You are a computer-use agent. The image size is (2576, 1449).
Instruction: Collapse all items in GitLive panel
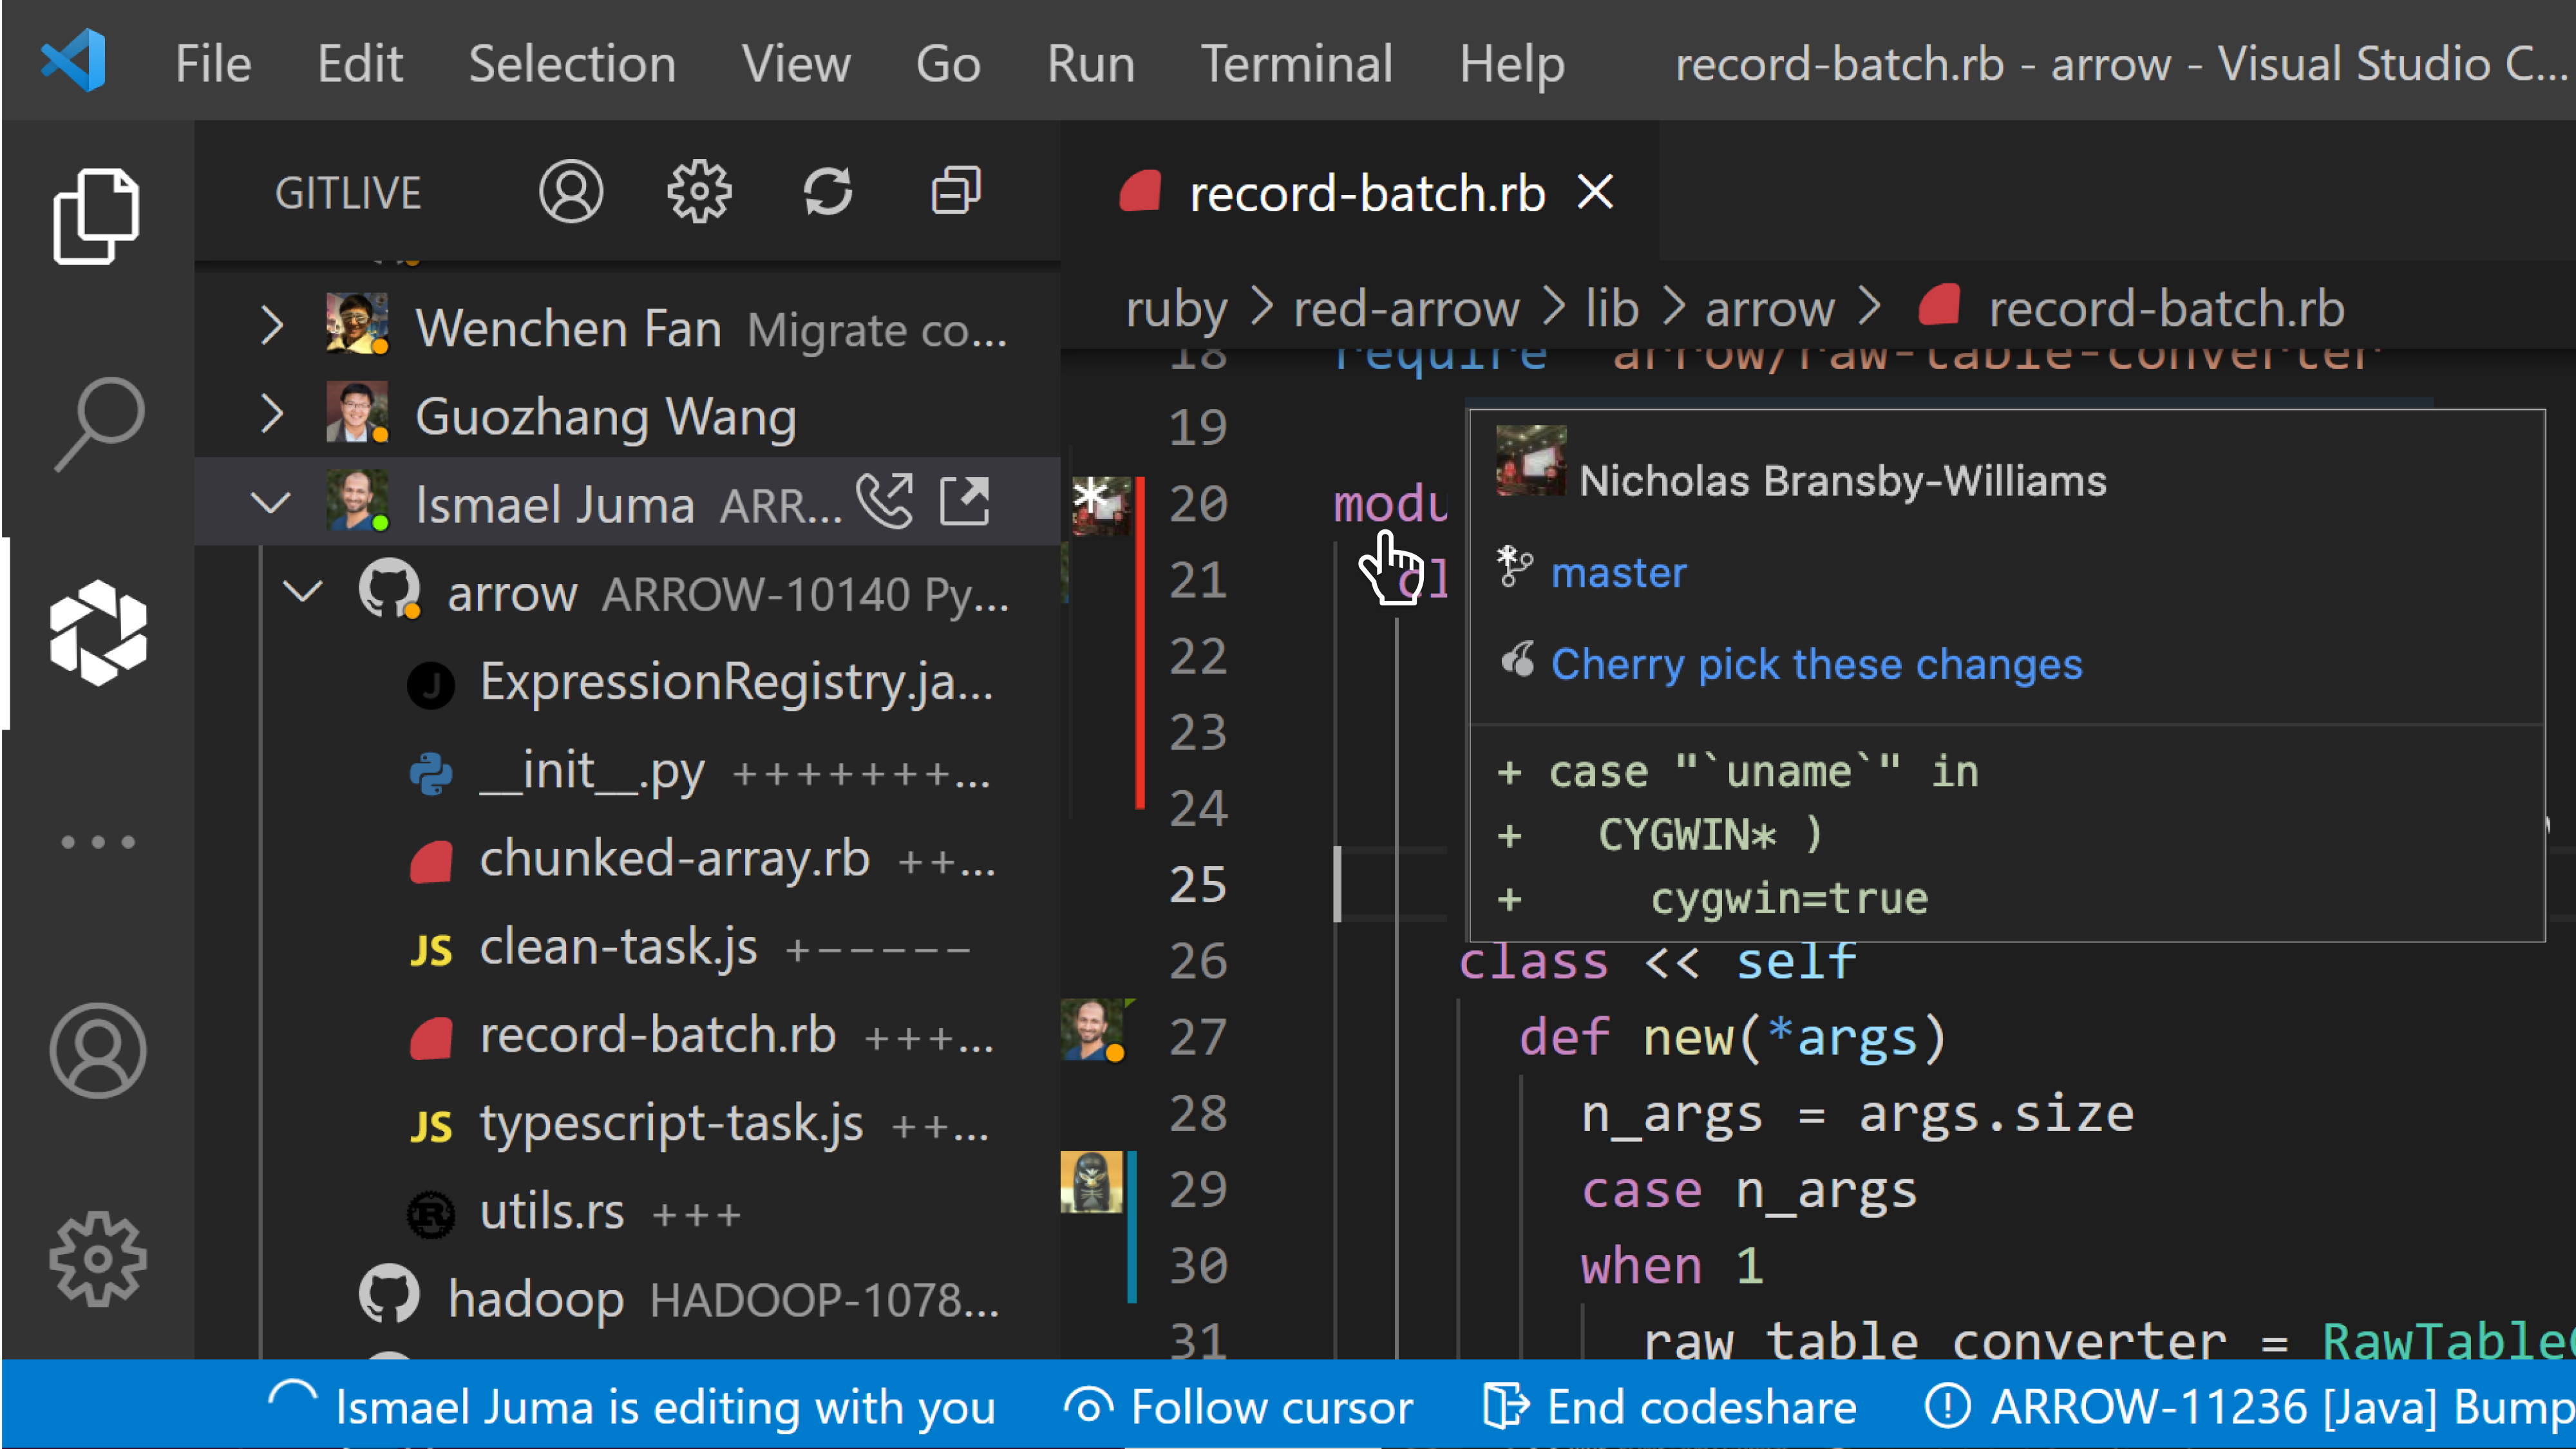coord(956,191)
